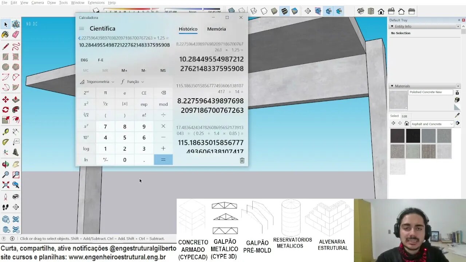Collapse the Materials panel
Image resolution: width=466 pixels, height=262 pixels.
(x=392, y=86)
